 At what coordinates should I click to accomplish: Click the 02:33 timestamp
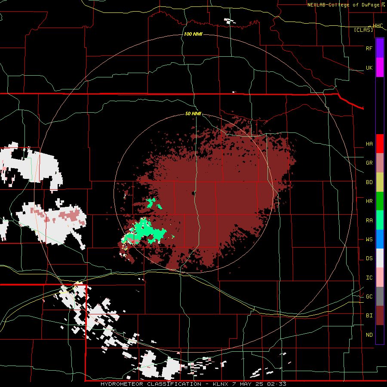coord(277,384)
